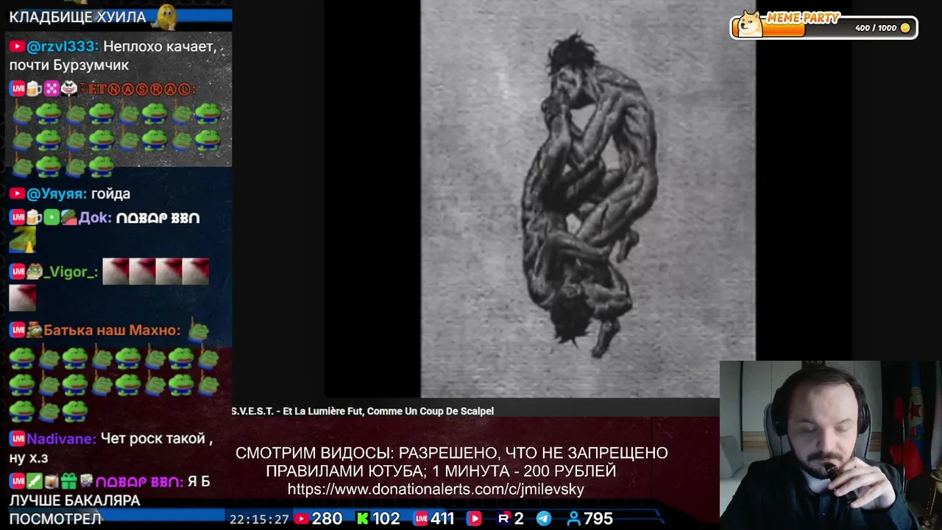Click the beer mug badge beside Док

pyautogui.click(x=34, y=218)
